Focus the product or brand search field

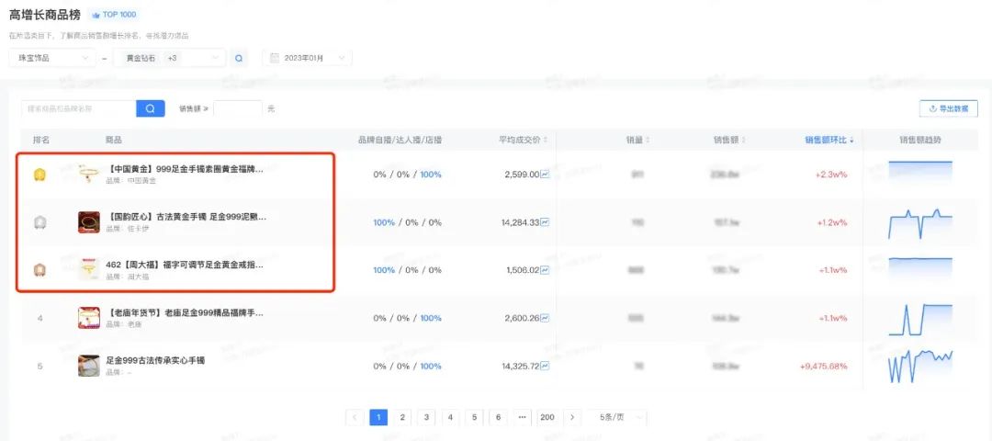(78, 108)
